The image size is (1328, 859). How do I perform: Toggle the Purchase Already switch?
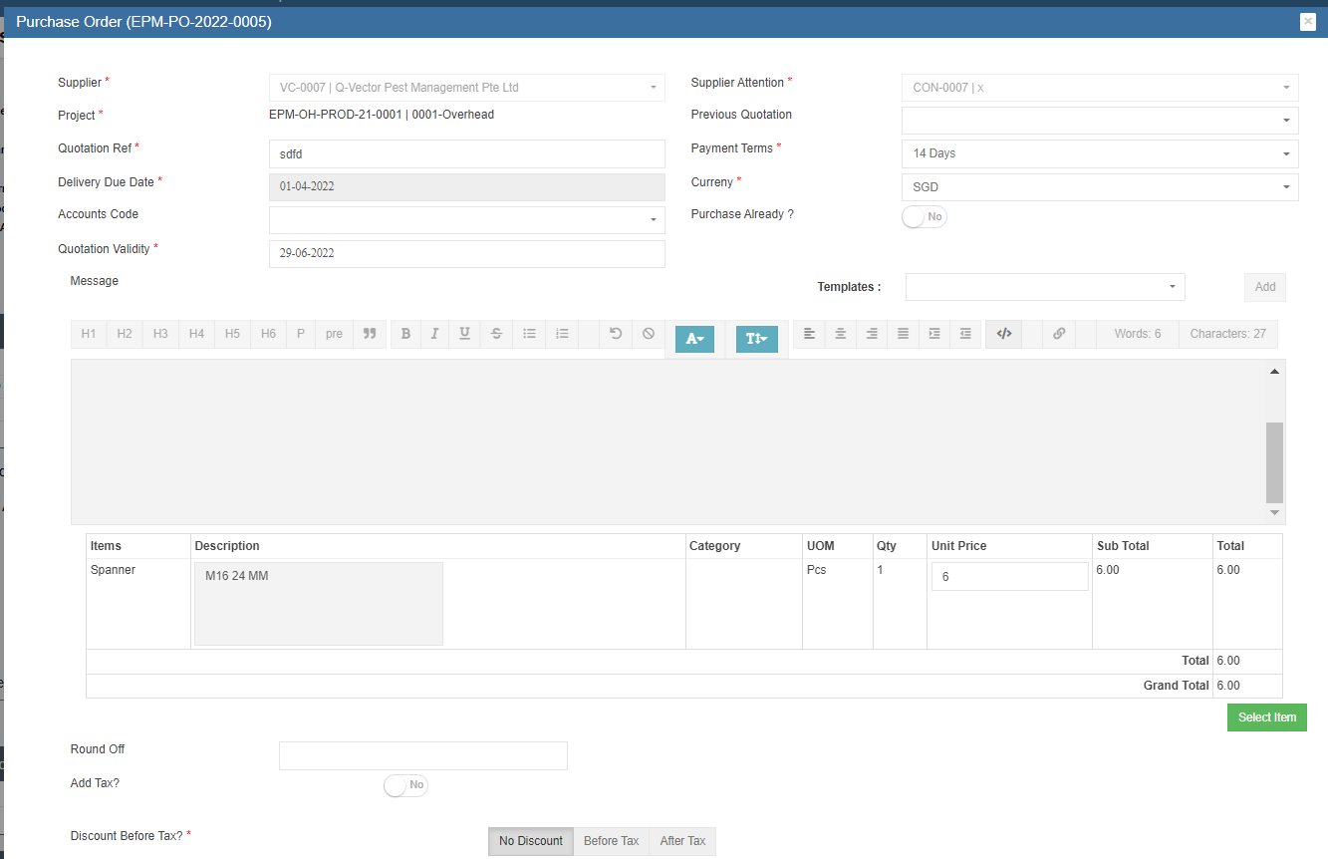(924, 216)
